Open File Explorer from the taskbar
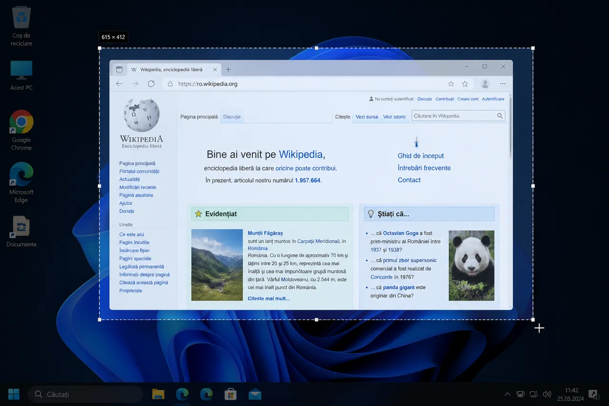The image size is (609, 406). [158, 394]
